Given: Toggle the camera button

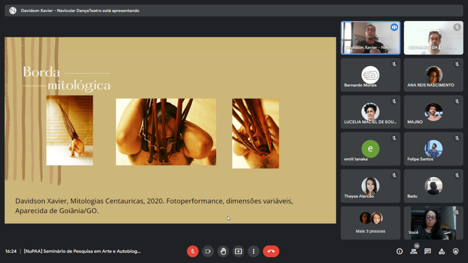Looking at the screenshot, I should click(x=208, y=251).
